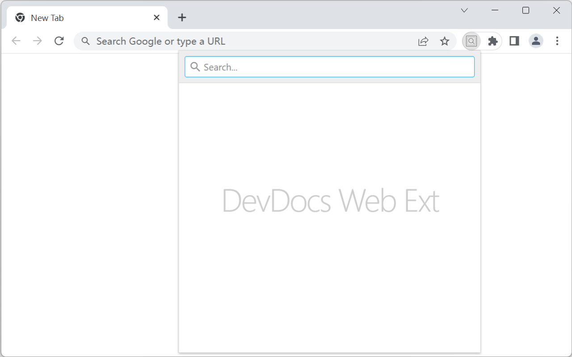Image resolution: width=572 pixels, height=357 pixels.
Task: Click the profile avatar icon
Action: point(535,41)
